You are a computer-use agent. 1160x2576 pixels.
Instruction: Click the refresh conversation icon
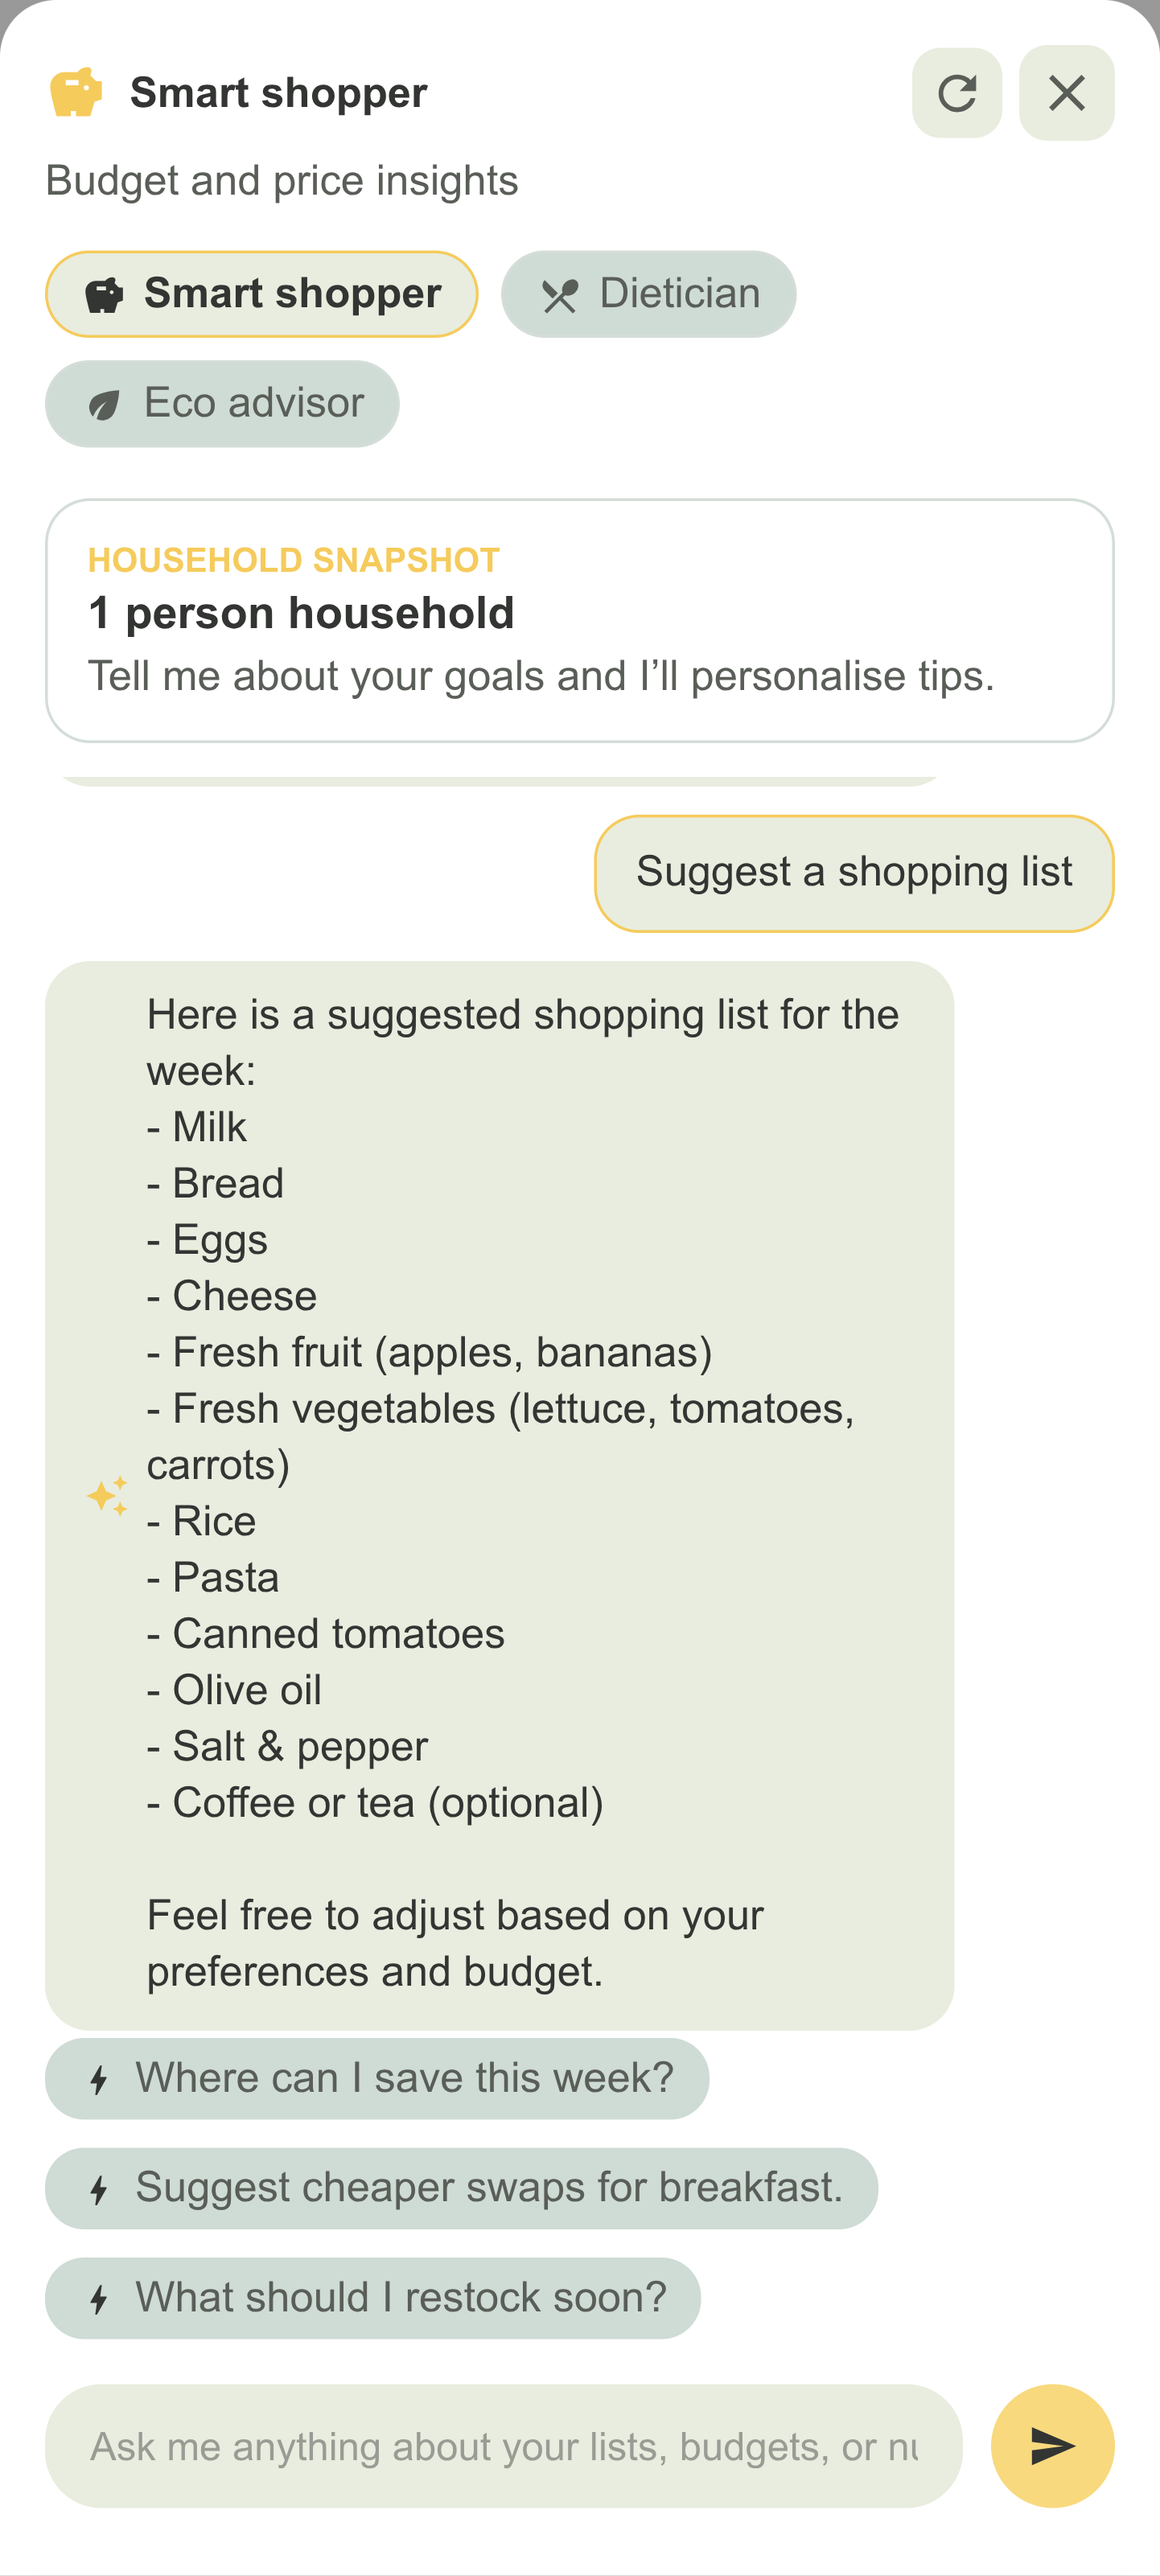[x=956, y=93]
